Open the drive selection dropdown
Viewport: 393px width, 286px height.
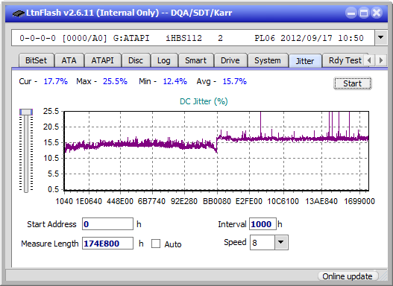pyautogui.click(x=381, y=38)
